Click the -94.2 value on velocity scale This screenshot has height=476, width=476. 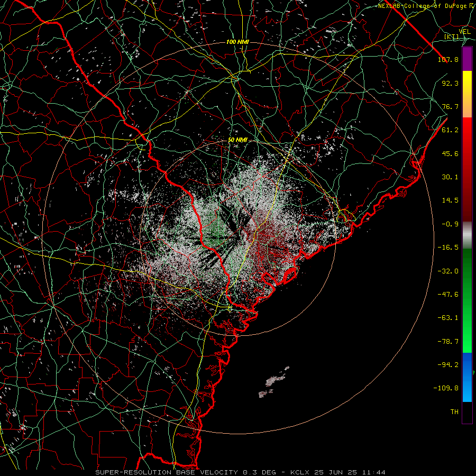point(448,365)
